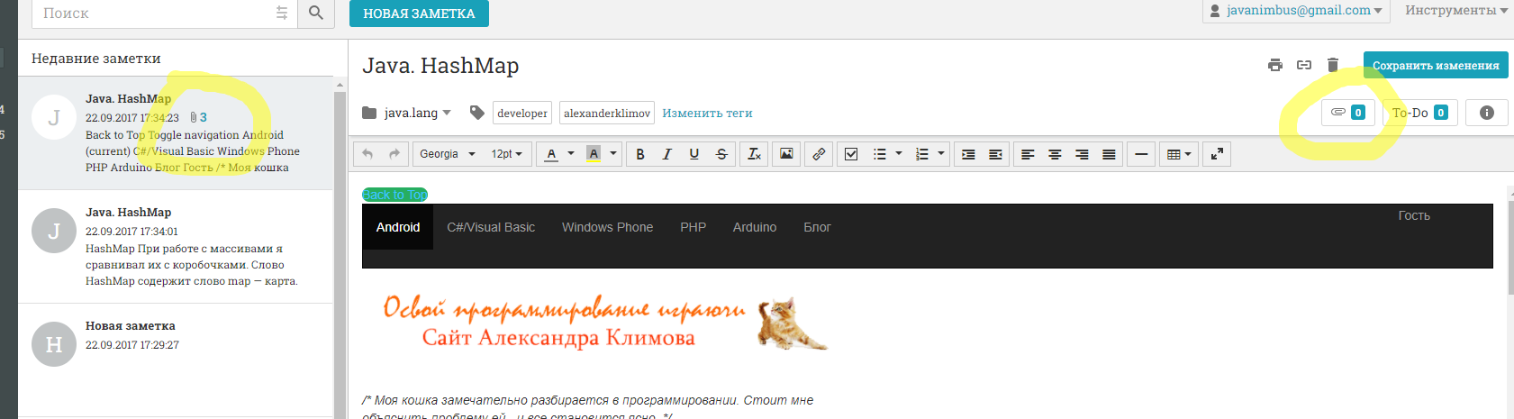The width and height of the screenshot is (1514, 419).
Task: Print the note
Action: point(1274,65)
